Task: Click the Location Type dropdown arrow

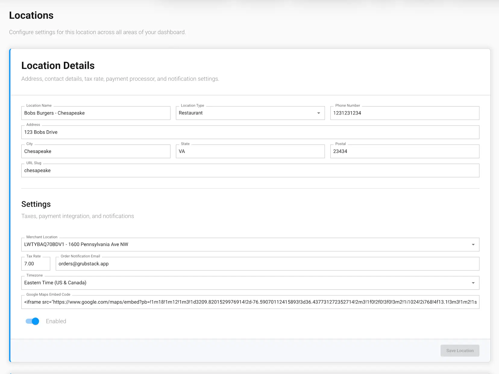Action: pyautogui.click(x=319, y=113)
